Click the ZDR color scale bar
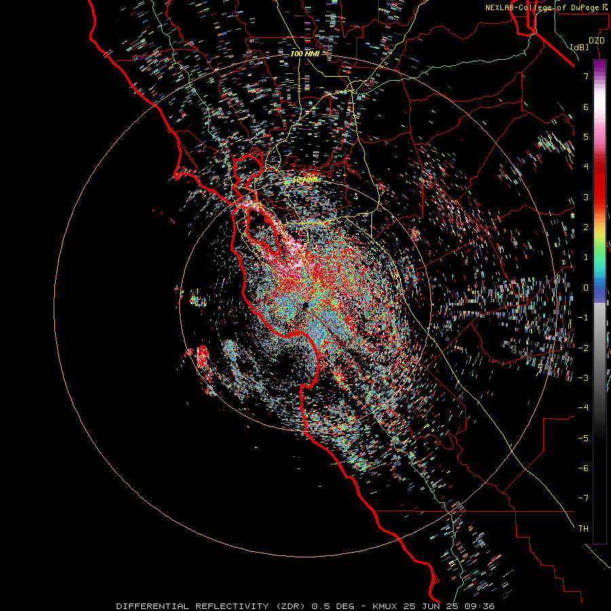Screen dimensions: 611x611 (599, 301)
